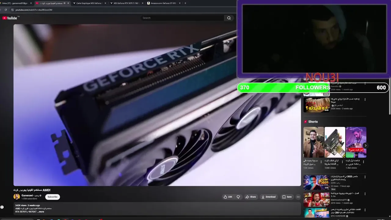The height and width of the screenshot is (220, 391).
Task: Switch to the Carte Graphique MSI GeForce tab
Action: pyautogui.click(x=89, y=3)
